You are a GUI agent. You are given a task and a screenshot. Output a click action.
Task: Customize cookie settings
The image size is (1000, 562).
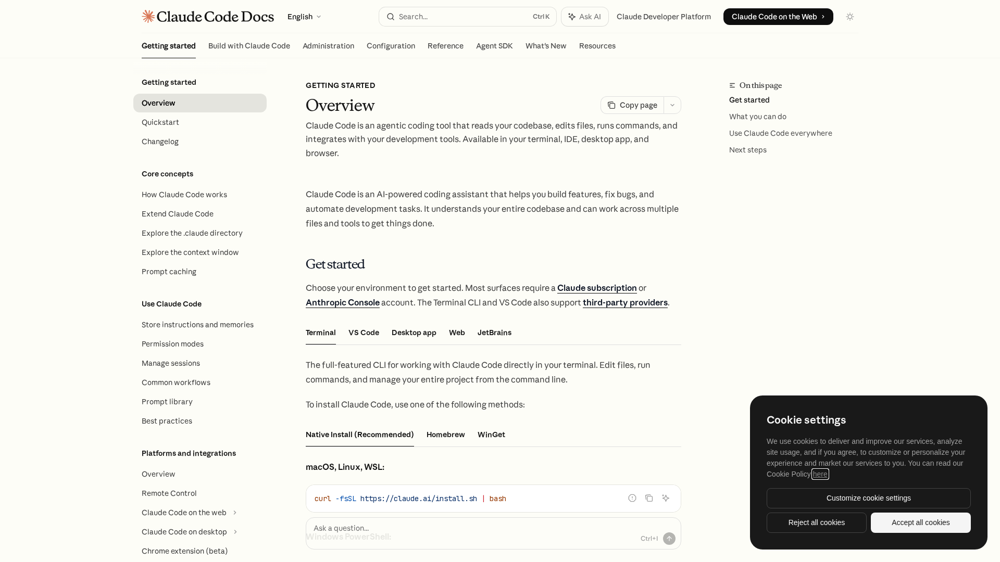pyautogui.click(x=868, y=498)
